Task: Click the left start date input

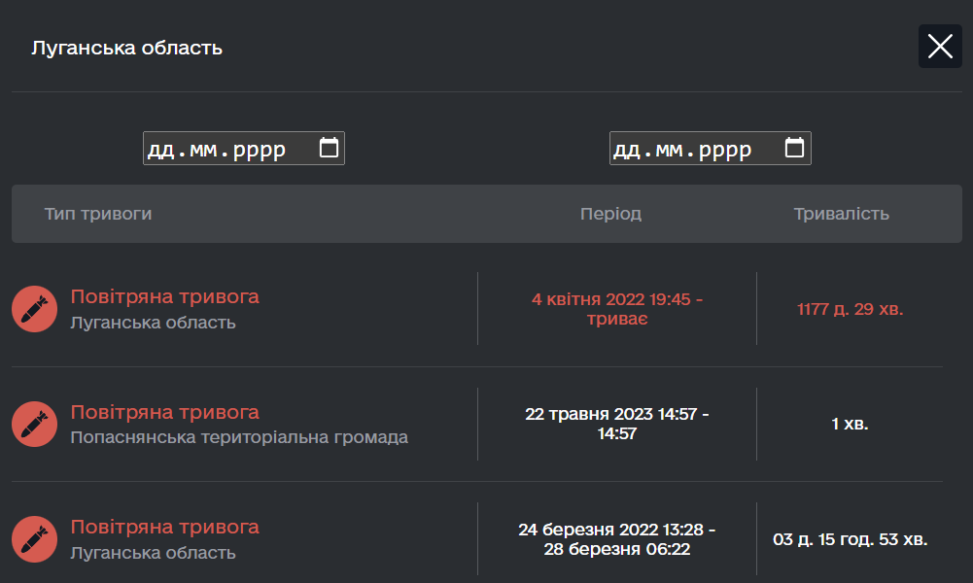Action: pyautogui.click(x=224, y=149)
